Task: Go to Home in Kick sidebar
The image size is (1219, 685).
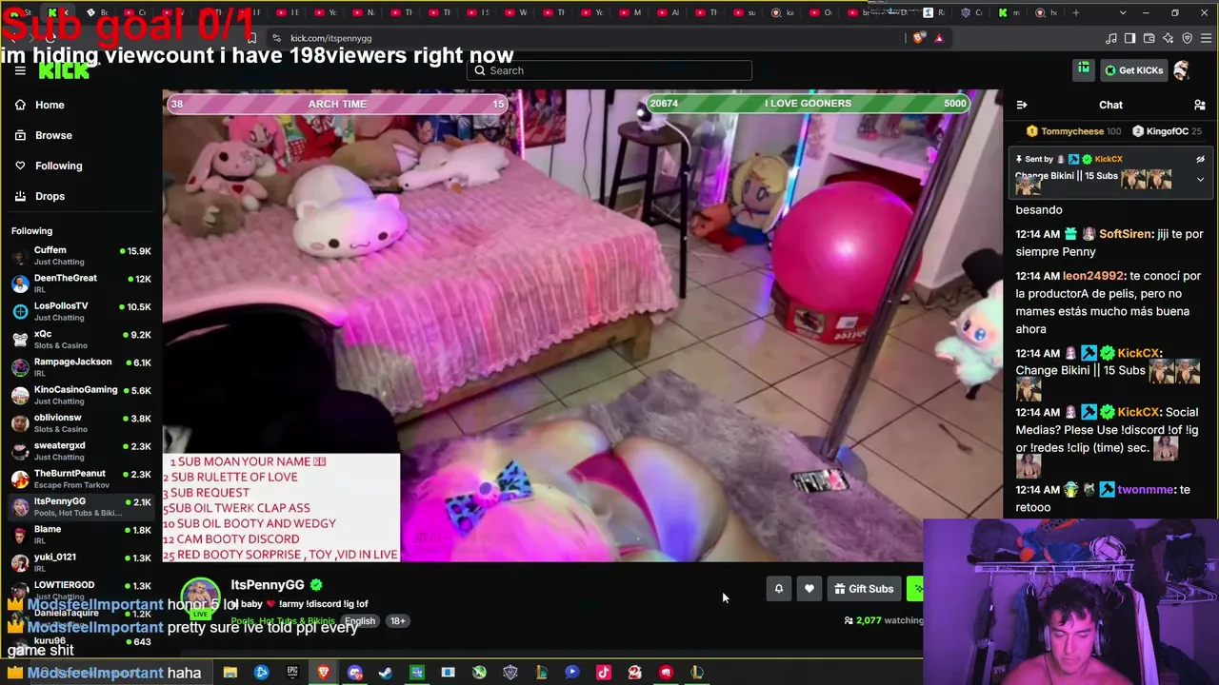Action: coord(41,105)
